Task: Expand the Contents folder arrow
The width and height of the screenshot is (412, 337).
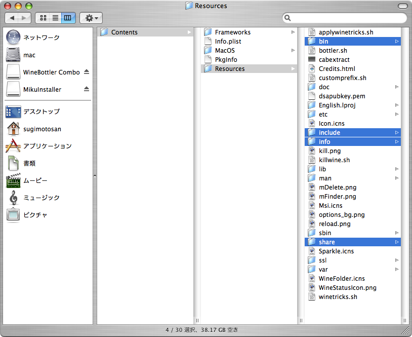Action: coord(189,32)
